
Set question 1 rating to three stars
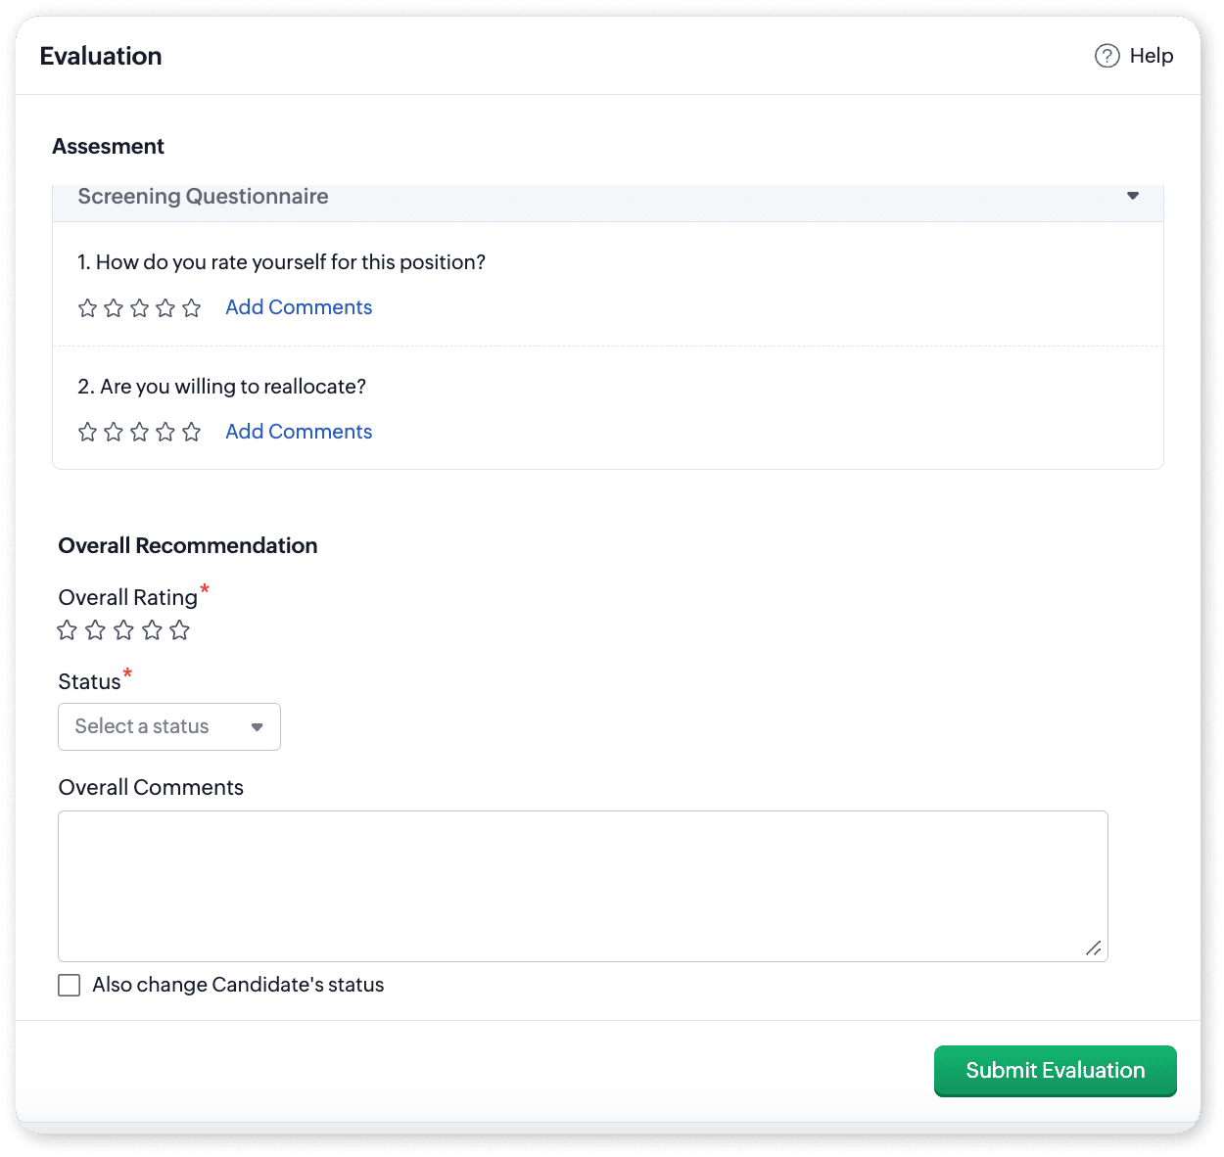[140, 308]
